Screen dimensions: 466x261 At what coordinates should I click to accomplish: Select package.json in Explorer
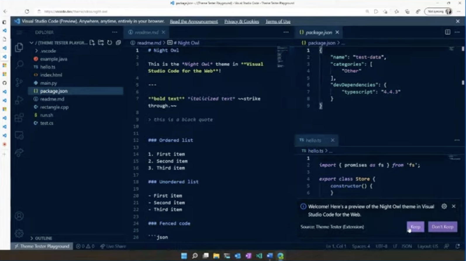(x=76, y=91)
